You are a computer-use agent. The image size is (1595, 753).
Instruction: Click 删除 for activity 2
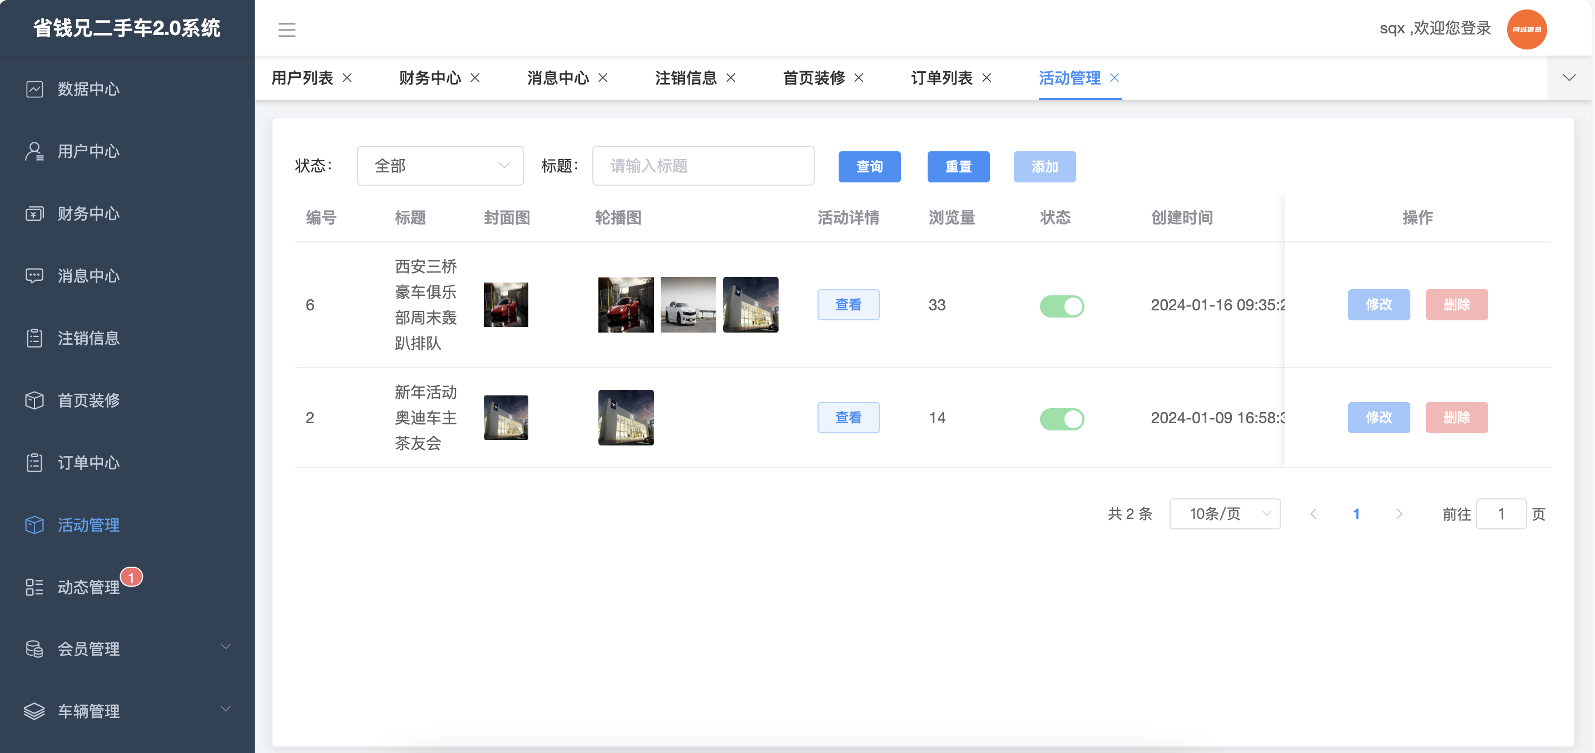click(1457, 417)
